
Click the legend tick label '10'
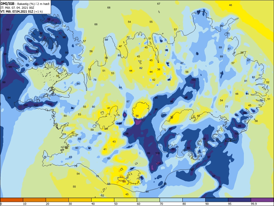(25, 204)
